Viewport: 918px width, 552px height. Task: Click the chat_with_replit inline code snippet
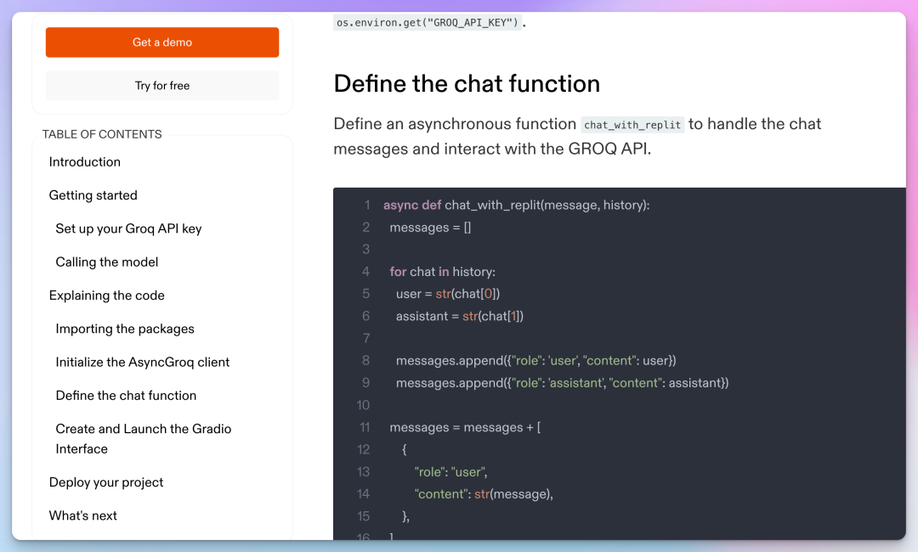(632, 125)
